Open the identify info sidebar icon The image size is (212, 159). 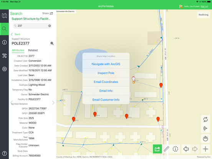tap(4, 42)
